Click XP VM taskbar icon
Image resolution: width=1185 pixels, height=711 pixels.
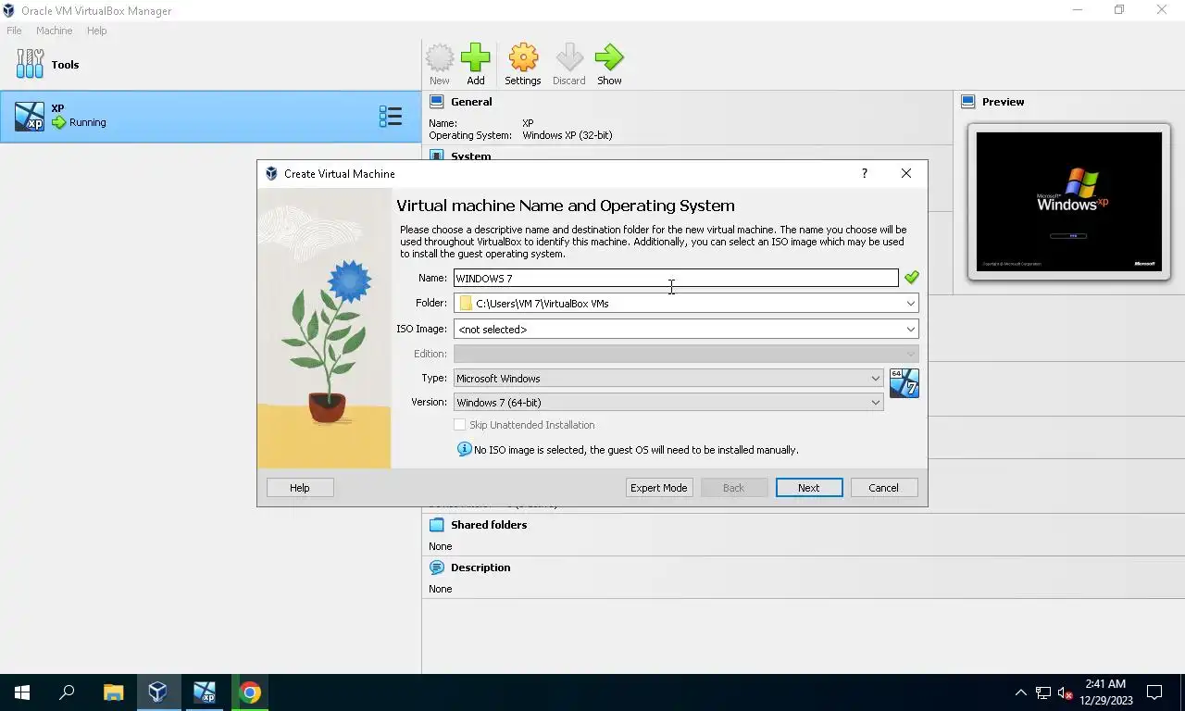[204, 692]
